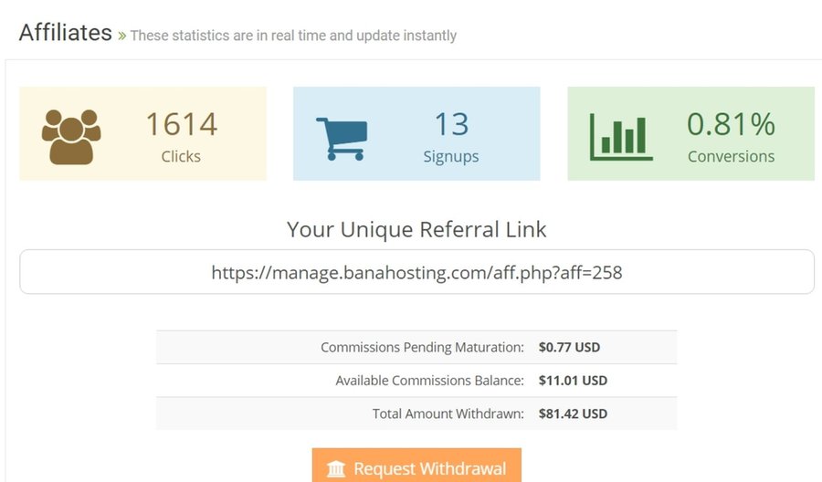Click the bar chart icon in Conversions card
This screenshot has height=482, width=822.
click(x=621, y=136)
